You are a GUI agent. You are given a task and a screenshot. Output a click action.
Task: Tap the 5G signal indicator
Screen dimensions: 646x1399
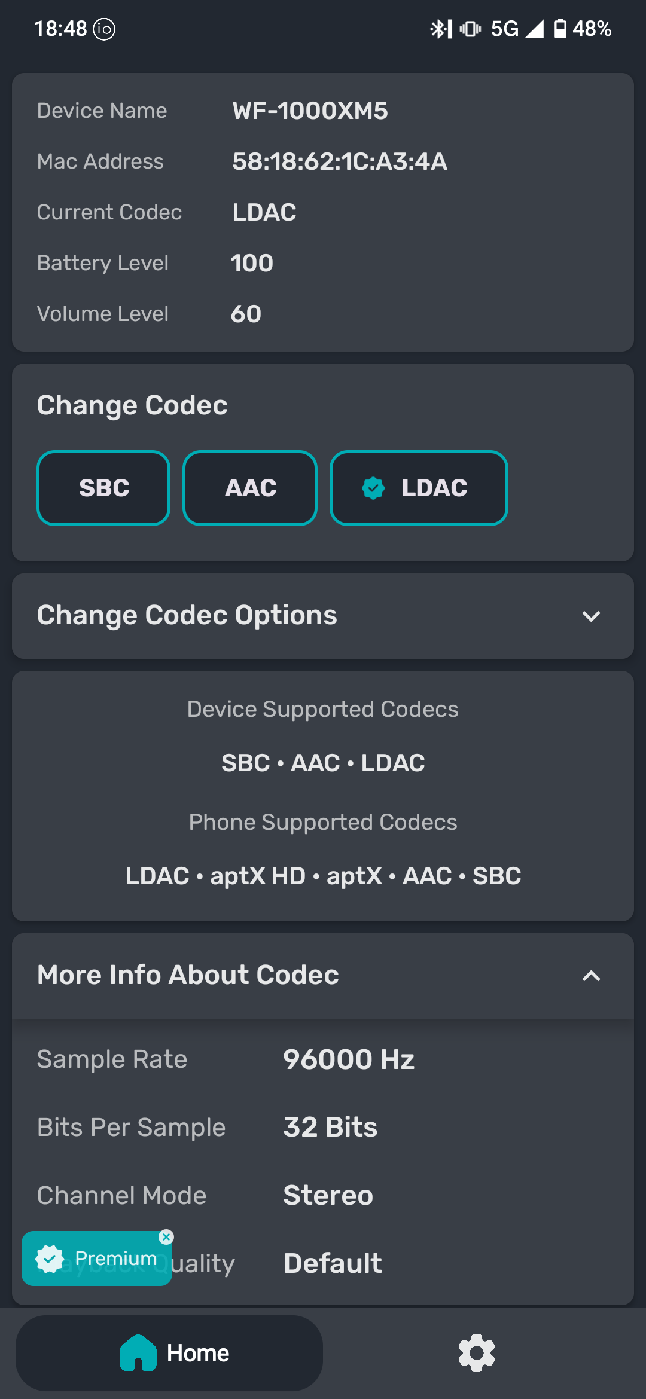(505, 29)
